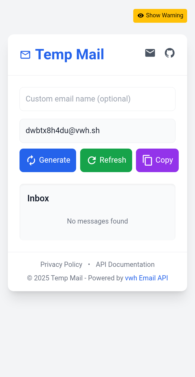The width and height of the screenshot is (195, 377).
Task: Click the No messages found text
Action: pyautogui.click(x=97, y=221)
